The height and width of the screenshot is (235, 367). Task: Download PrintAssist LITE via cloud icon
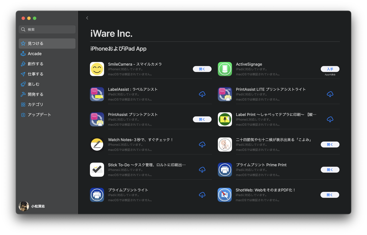330,94
